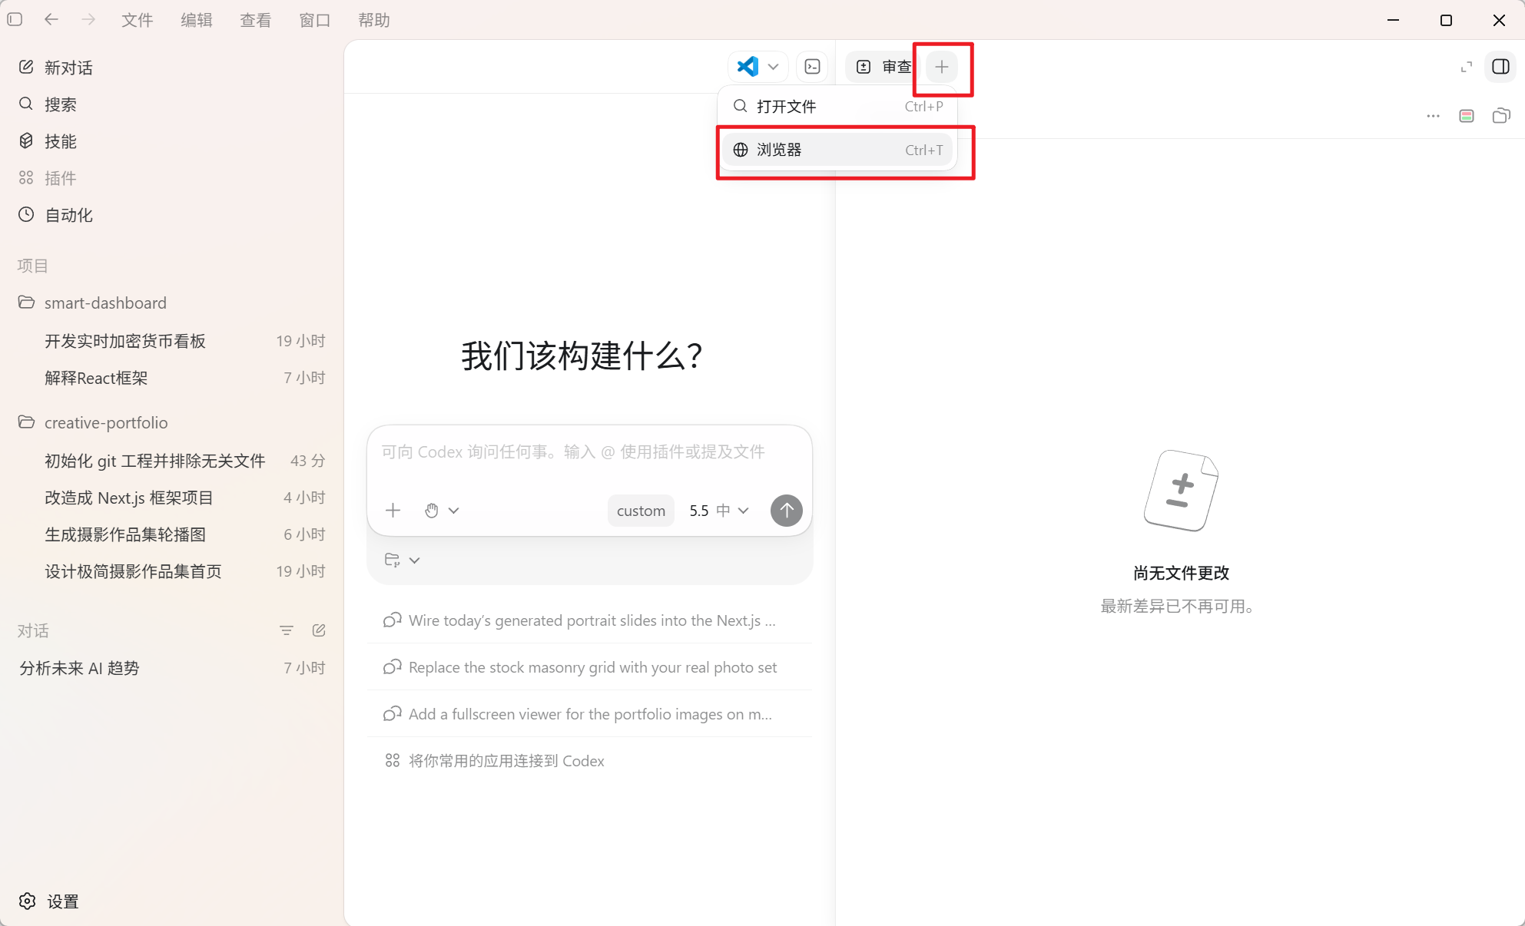1525x926 pixels.
Task: Go back with the left arrow
Action: click(51, 20)
